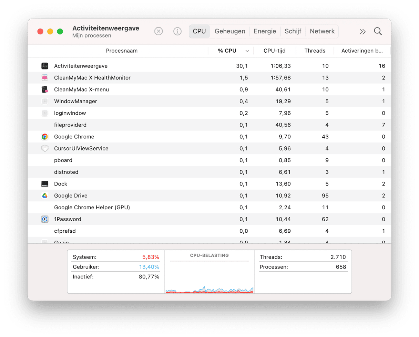Sort by the Threads column header

(315, 51)
